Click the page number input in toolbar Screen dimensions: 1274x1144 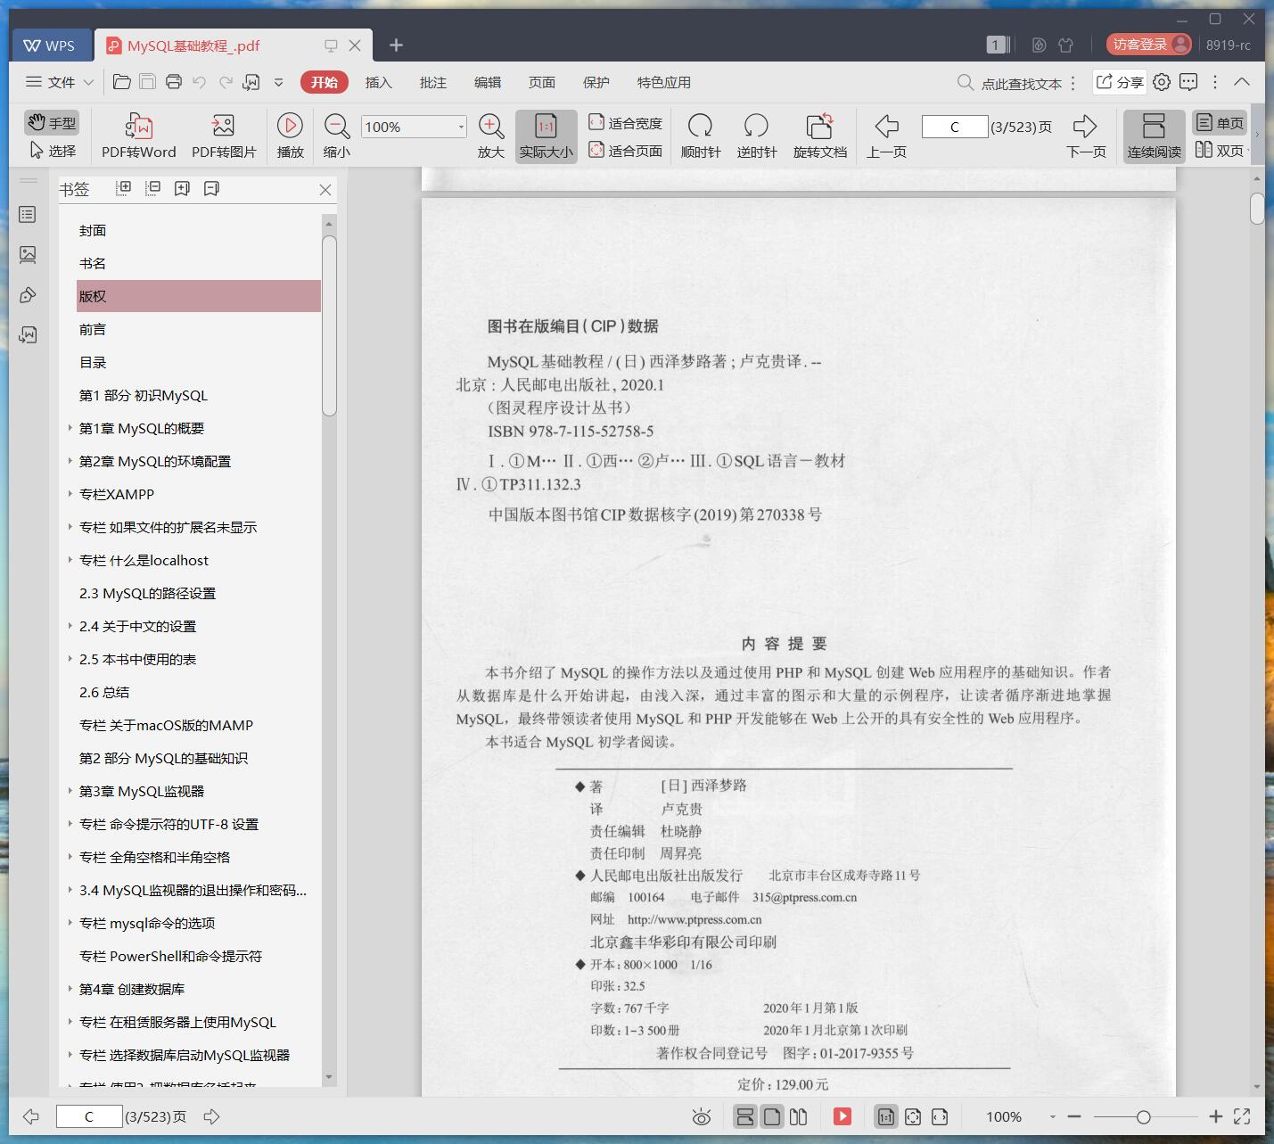(x=954, y=127)
